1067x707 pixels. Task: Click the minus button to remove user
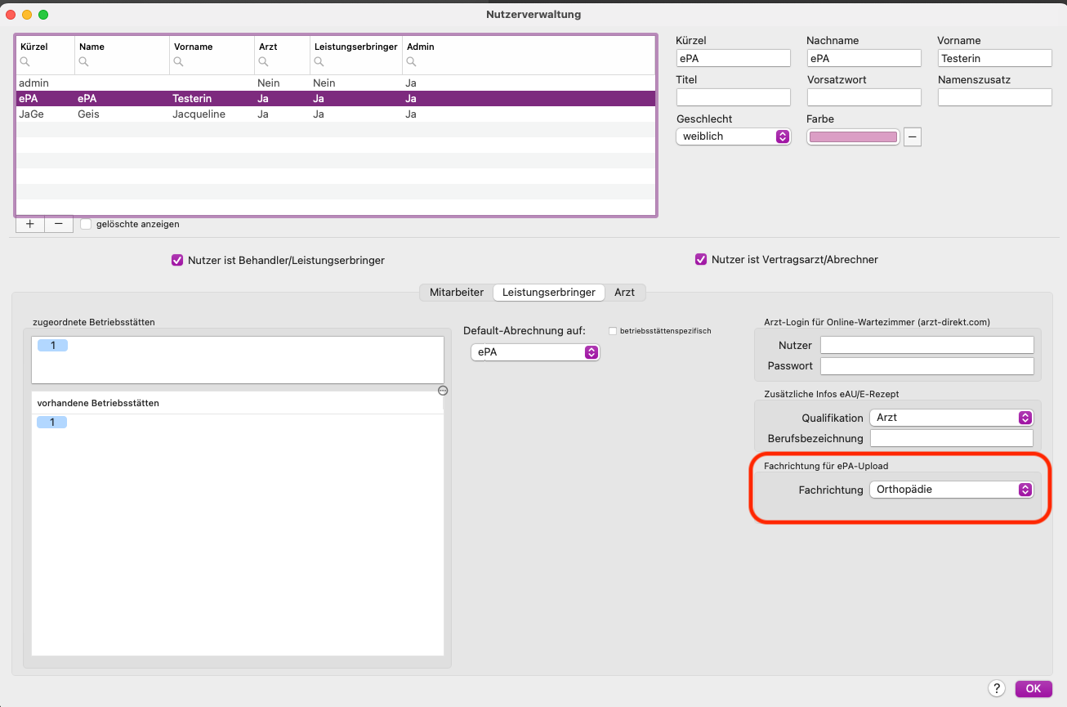click(x=58, y=224)
